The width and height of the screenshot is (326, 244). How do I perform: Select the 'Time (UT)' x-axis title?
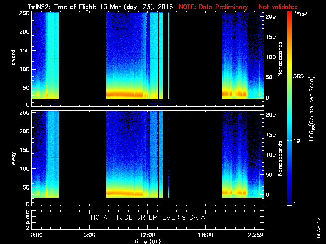coord(147,241)
